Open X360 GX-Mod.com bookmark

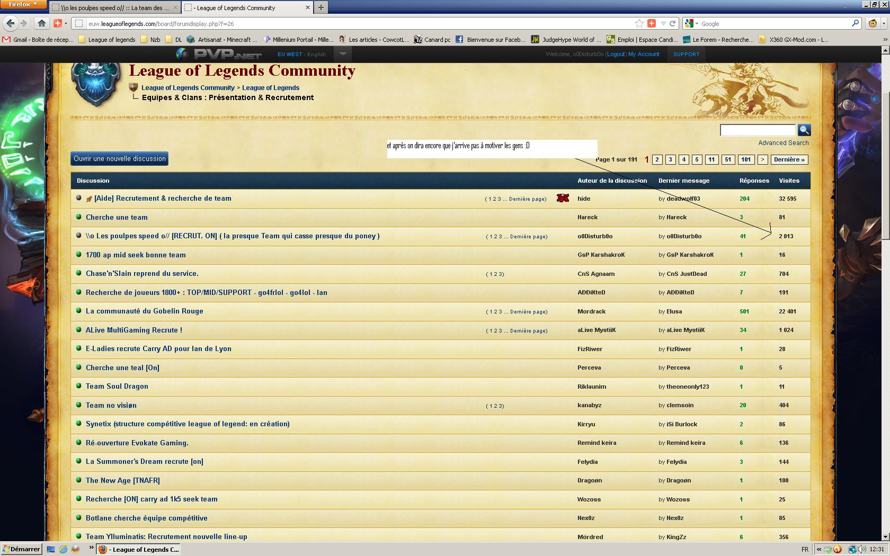click(794, 39)
